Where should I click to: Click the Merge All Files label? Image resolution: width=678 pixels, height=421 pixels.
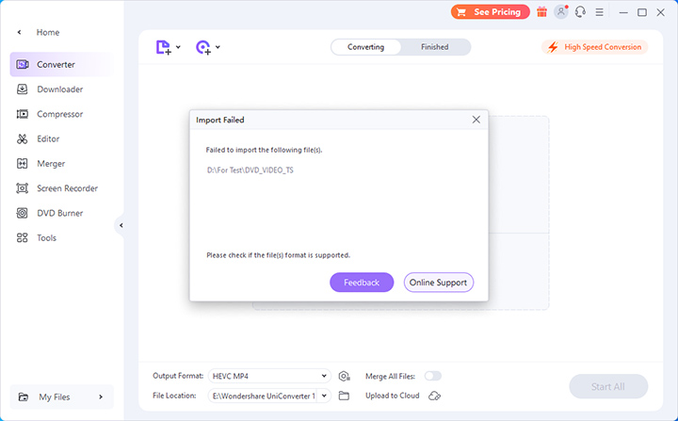(x=390, y=376)
